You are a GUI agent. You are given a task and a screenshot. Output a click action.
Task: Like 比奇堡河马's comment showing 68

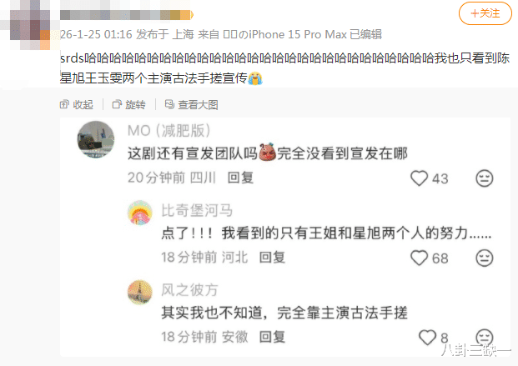[x=420, y=258]
